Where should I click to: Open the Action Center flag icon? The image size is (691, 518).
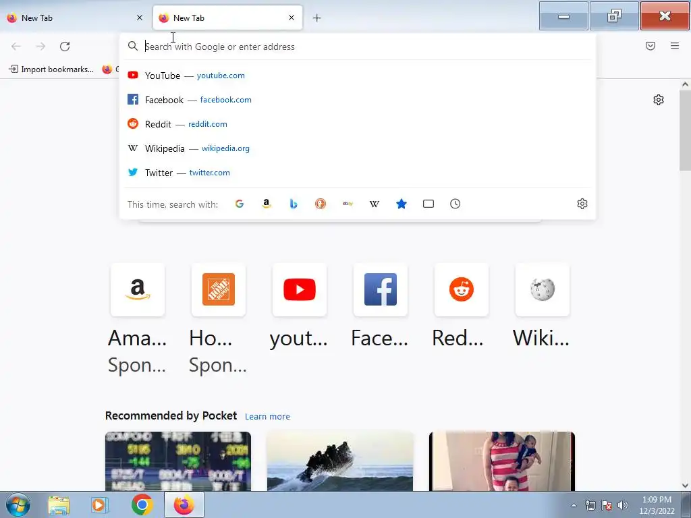(607, 505)
